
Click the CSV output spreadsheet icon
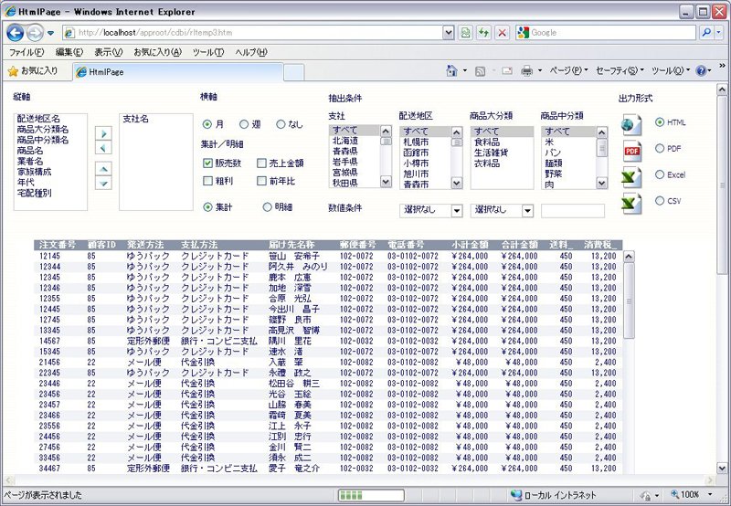coord(631,204)
